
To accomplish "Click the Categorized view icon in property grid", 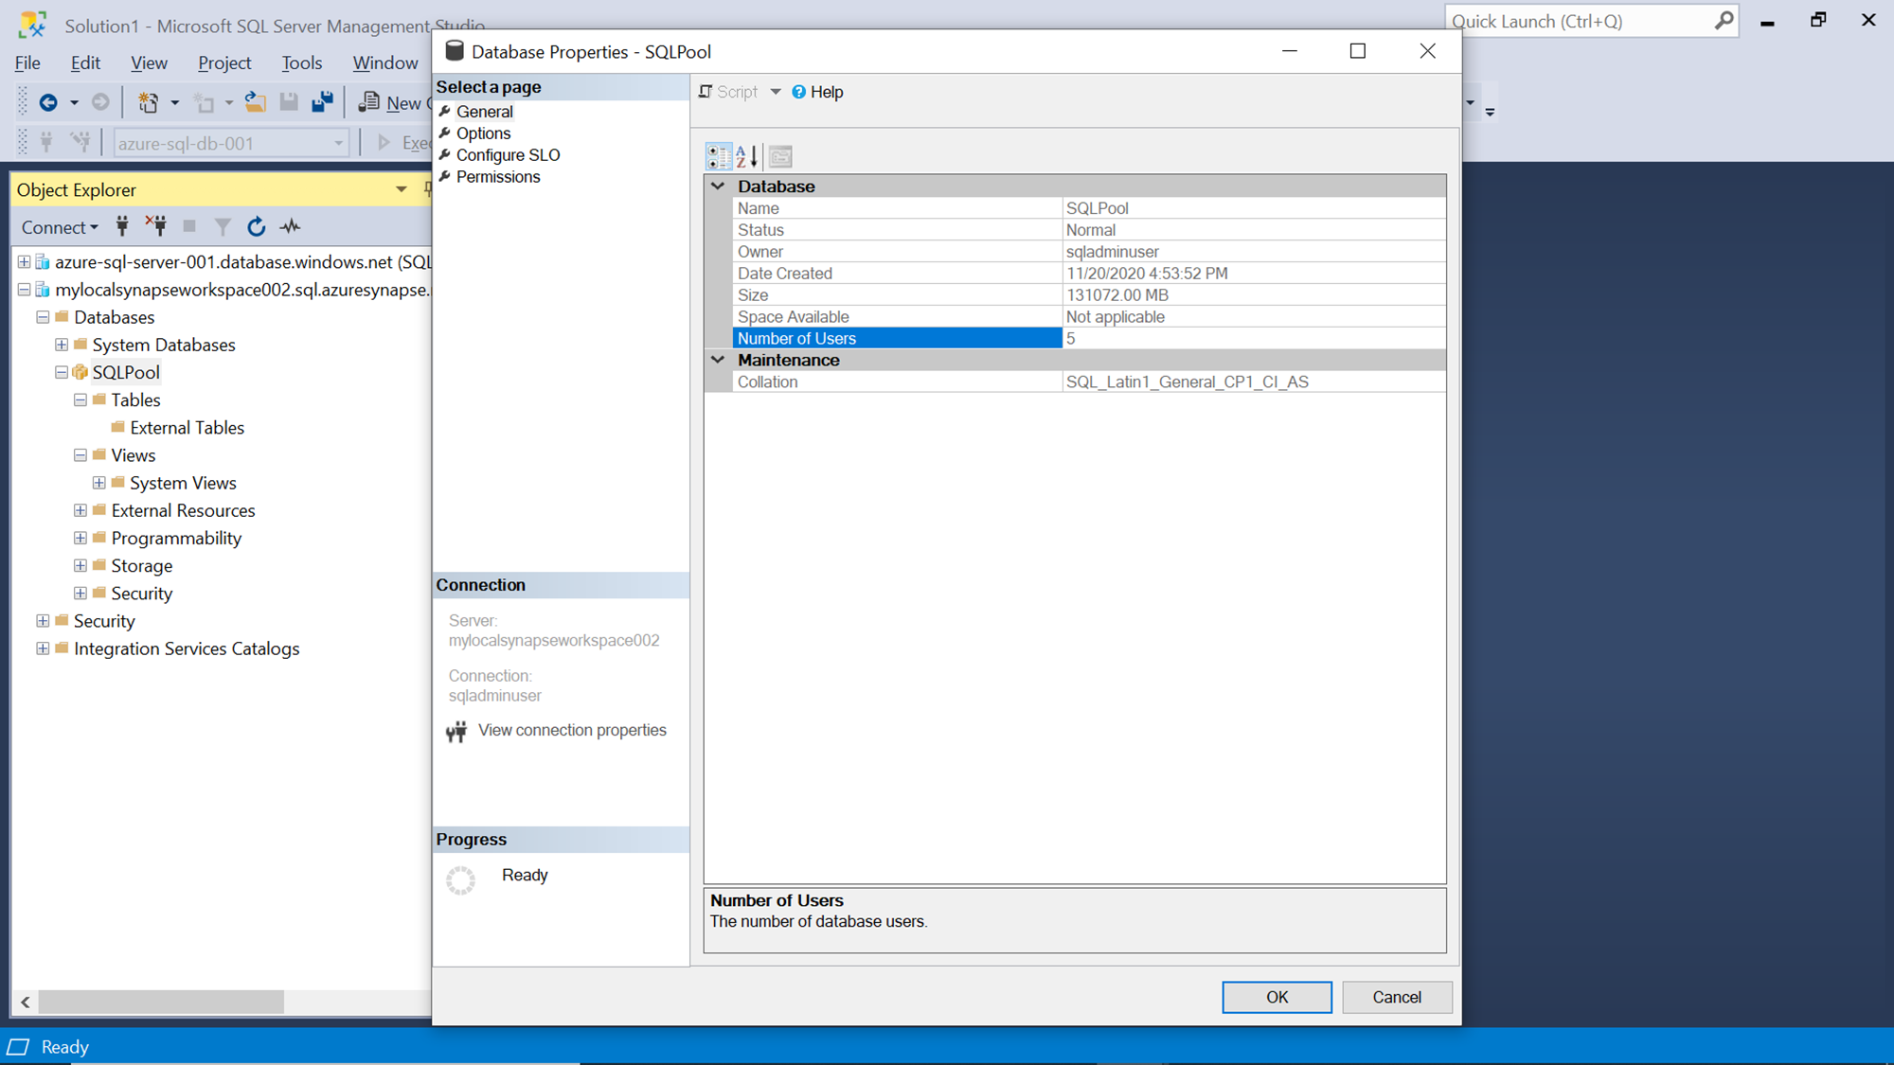I will [x=719, y=156].
